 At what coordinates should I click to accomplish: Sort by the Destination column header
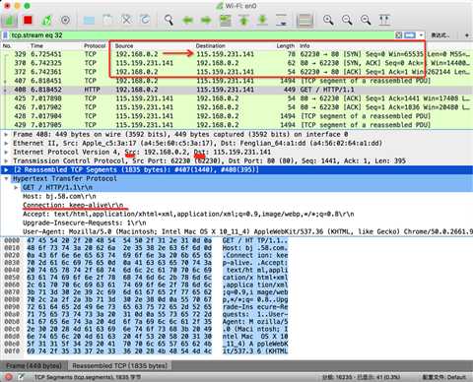[x=211, y=46]
